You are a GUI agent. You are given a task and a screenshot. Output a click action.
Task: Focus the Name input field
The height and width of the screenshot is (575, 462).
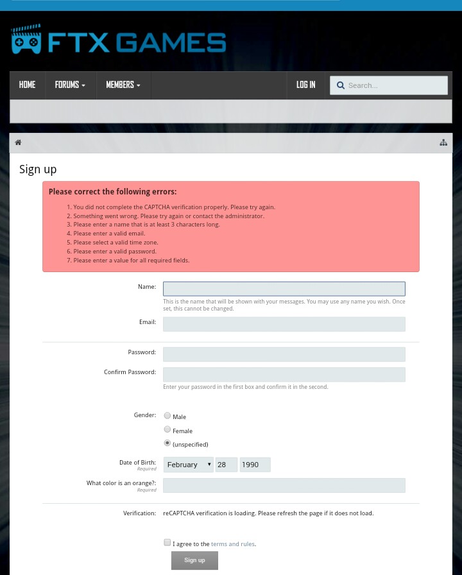[x=284, y=289]
